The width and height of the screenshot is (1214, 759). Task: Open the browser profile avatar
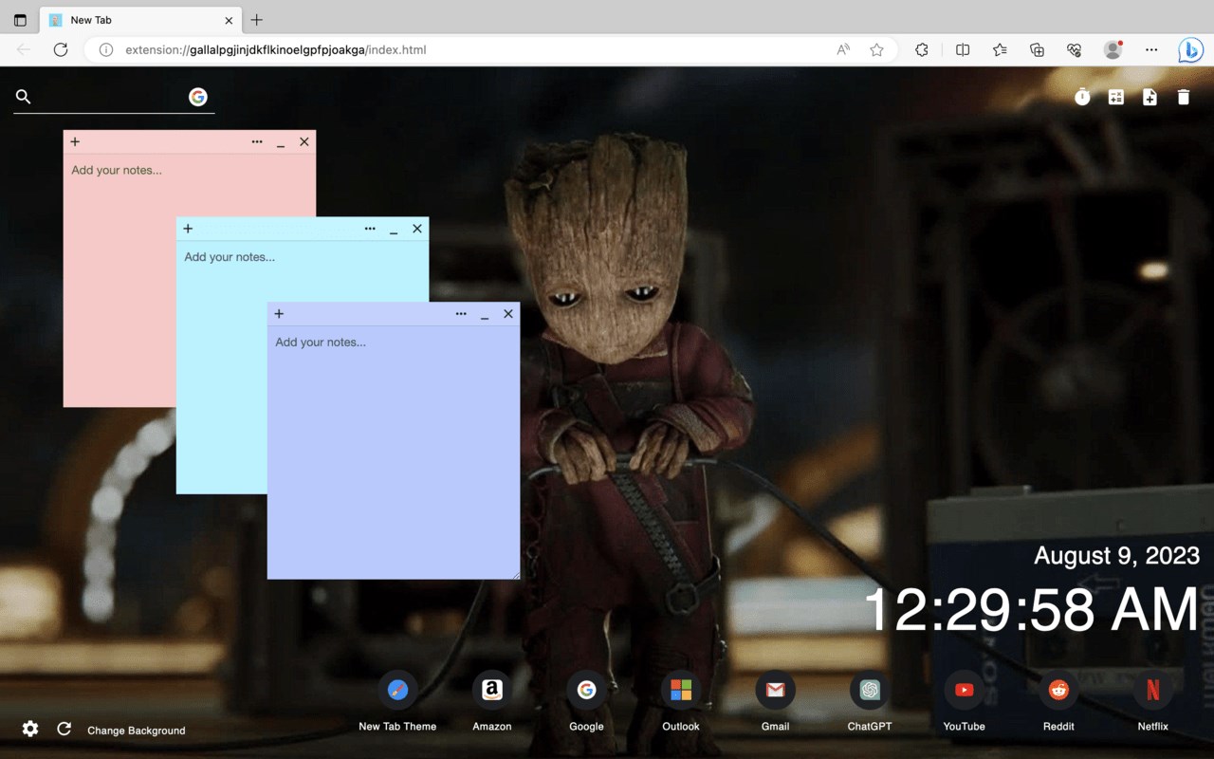pos(1113,50)
